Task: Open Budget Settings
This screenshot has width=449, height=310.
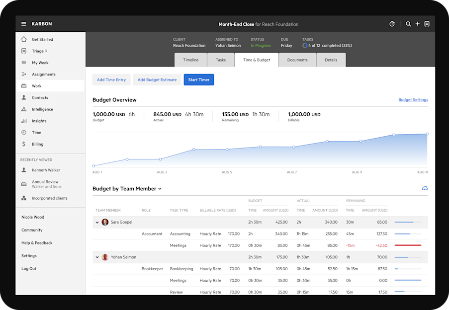Action: [x=413, y=99]
